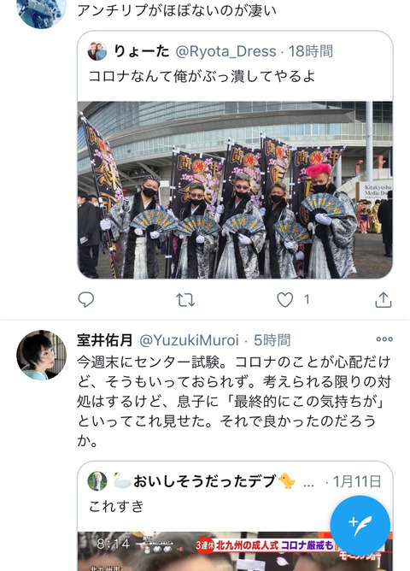Viewport: 410px width, 571px height.
Task: Tap the display name りょーた
Action: coord(142,51)
